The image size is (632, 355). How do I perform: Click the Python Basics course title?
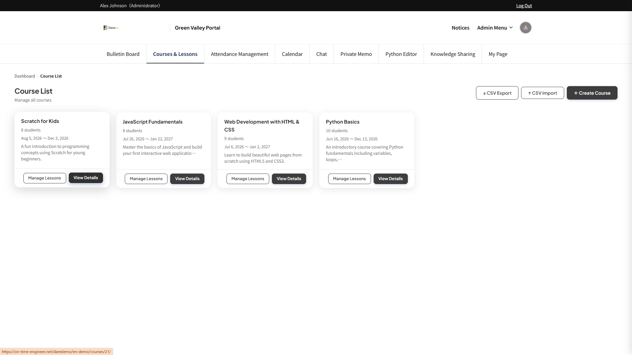343,122
